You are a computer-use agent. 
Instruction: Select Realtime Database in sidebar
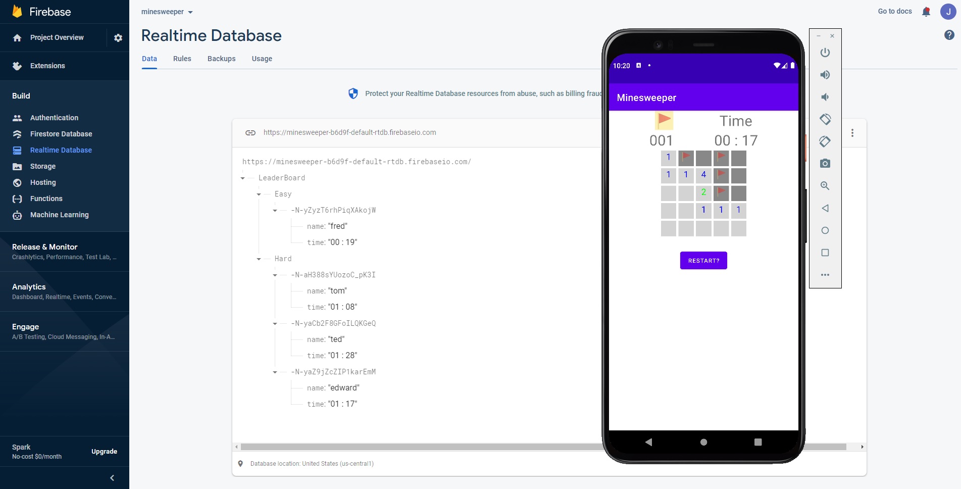tap(61, 150)
